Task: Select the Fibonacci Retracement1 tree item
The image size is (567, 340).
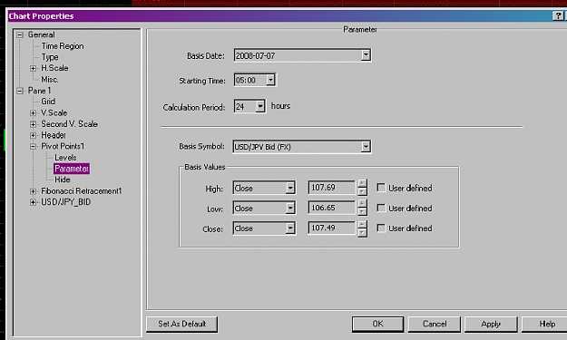Action: (x=82, y=191)
